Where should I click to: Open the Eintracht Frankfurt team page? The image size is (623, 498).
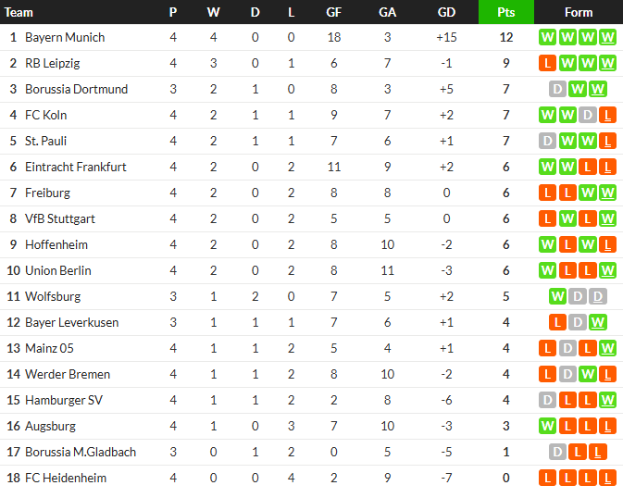coord(76,168)
